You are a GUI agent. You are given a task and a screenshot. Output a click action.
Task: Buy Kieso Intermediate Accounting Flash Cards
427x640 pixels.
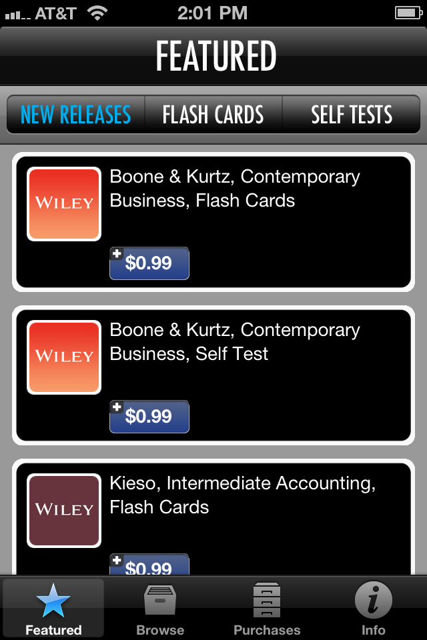[x=149, y=566]
